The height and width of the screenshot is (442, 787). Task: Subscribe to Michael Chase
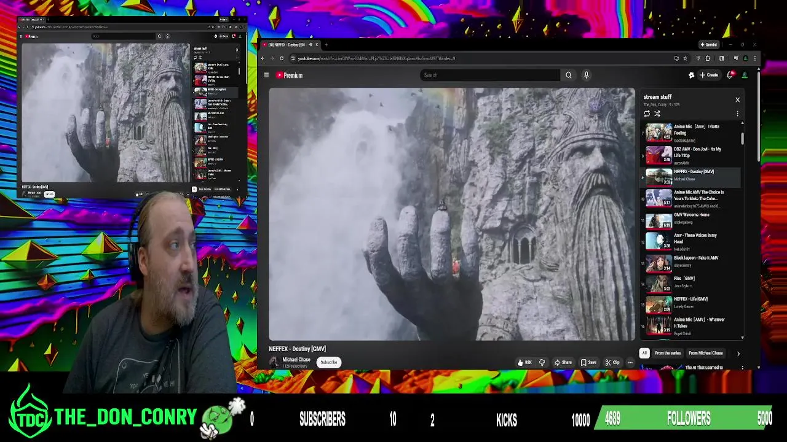click(328, 362)
